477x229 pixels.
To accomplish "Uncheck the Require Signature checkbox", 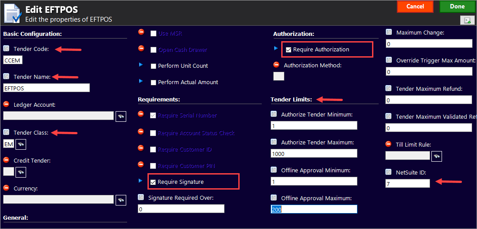I will (x=153, y=182).
